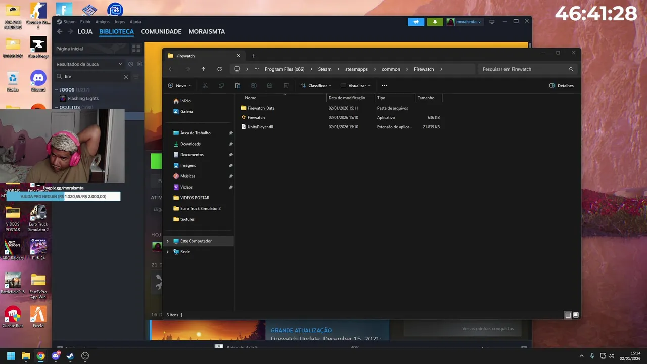
Task: Open moraismta account dropdown in Steam
Action: (x=464, y=22)
